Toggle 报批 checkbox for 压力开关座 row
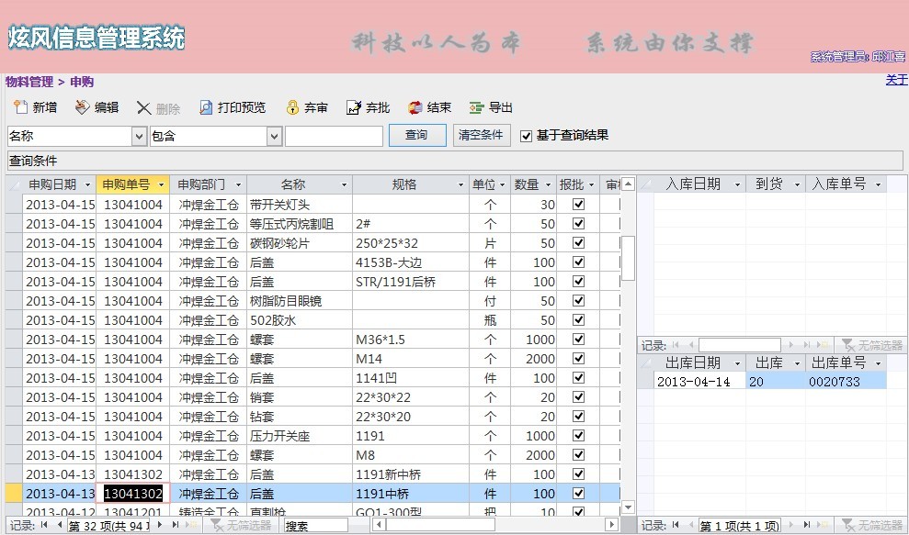909x535 pixels. pos(578,435)
